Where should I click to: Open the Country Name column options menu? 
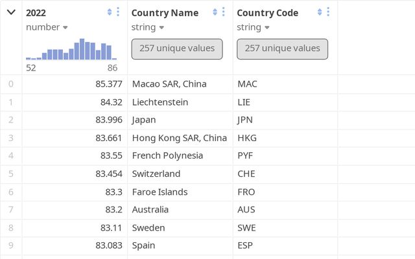pyautogui.click(x=223, y=12)
